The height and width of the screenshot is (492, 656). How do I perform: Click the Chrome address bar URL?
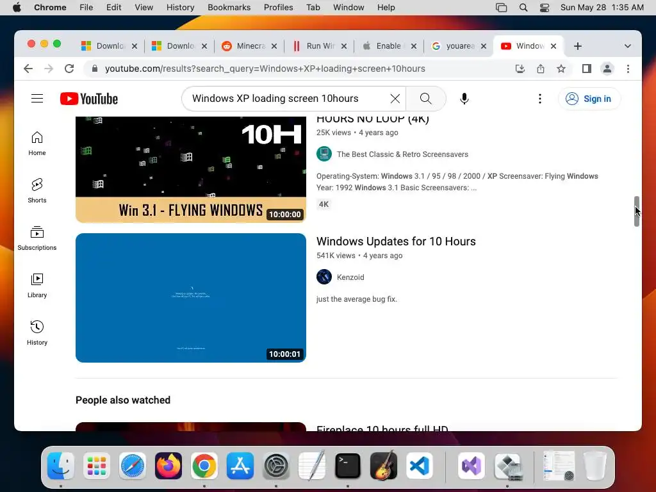(265, 69)
